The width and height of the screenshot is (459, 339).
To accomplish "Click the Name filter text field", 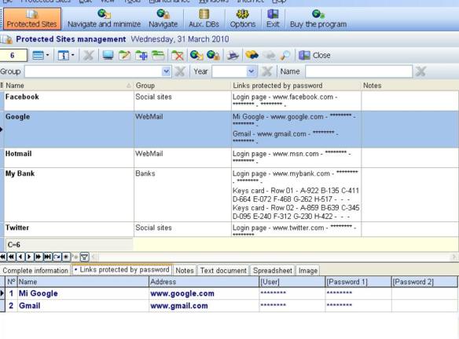I will pyautogui.click(x=359, y=71).
